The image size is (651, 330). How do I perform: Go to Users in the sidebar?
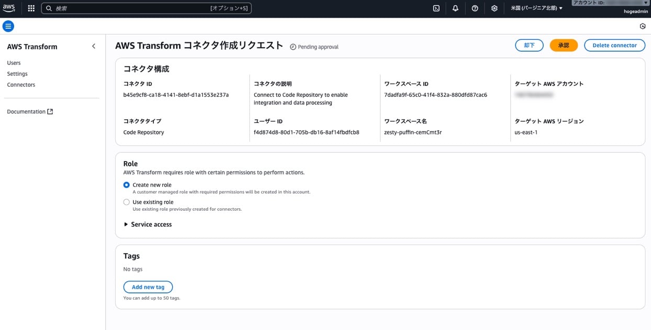click(14, 63)
